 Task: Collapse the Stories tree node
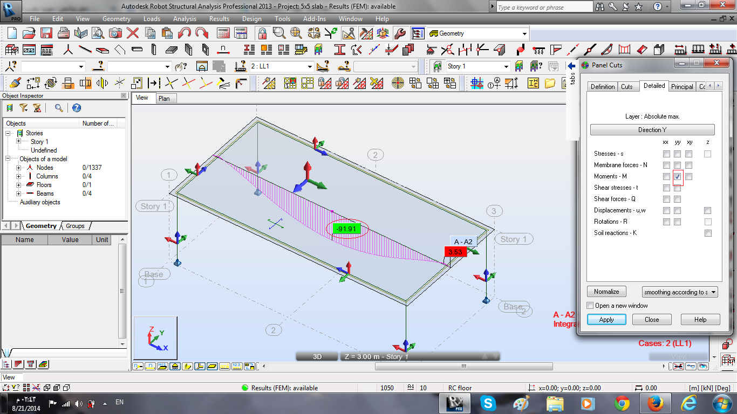click(x=8, y=133)
